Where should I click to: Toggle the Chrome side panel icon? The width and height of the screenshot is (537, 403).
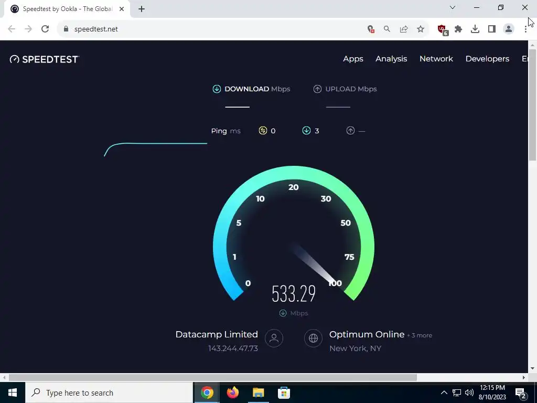(492, 29)
